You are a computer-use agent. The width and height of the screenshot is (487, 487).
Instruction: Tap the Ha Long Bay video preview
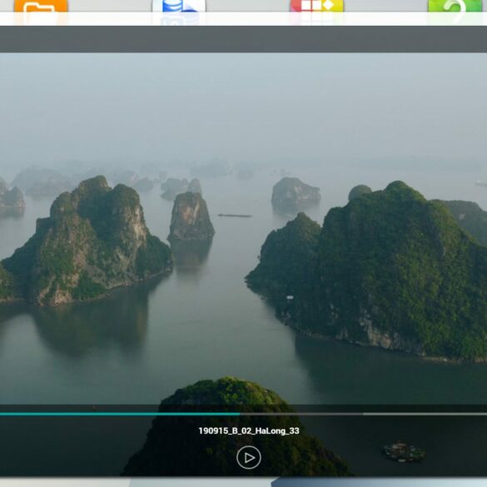243,264
